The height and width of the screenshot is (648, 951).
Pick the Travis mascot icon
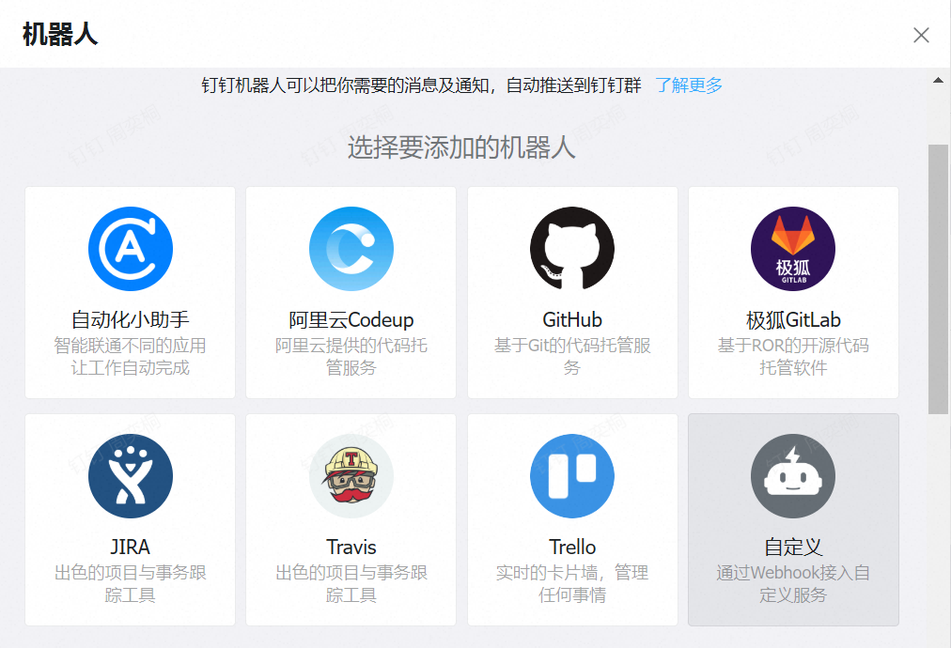click(351, 476)
